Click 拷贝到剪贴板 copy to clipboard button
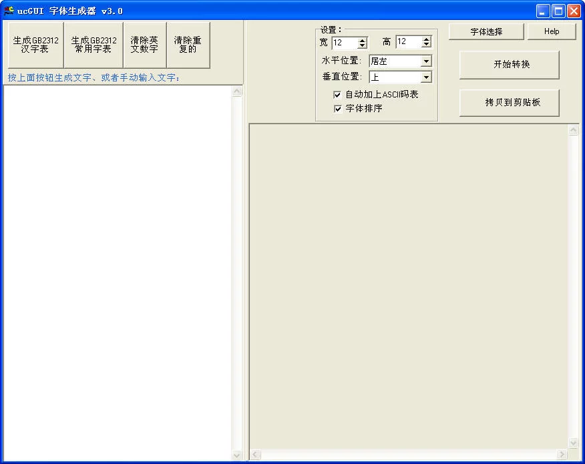The height and width of the screenshot is (464, 585). point(509,103)
